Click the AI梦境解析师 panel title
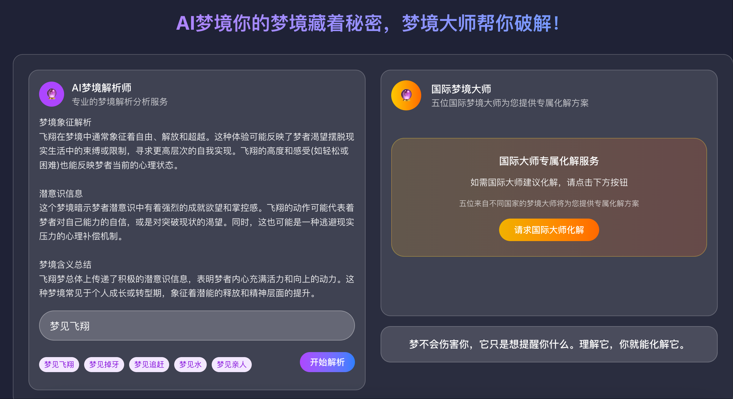This screenshot has width=733, height=399. click(x=101, y=88)
